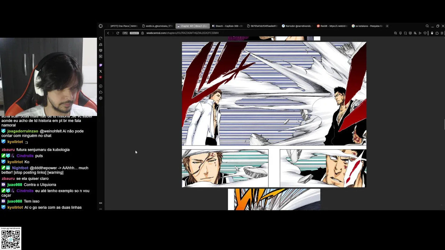The height and width of the screenshot is (250, 445).
Task: Open Twitch in the sidebar
Action: click(x=100, y=65)
